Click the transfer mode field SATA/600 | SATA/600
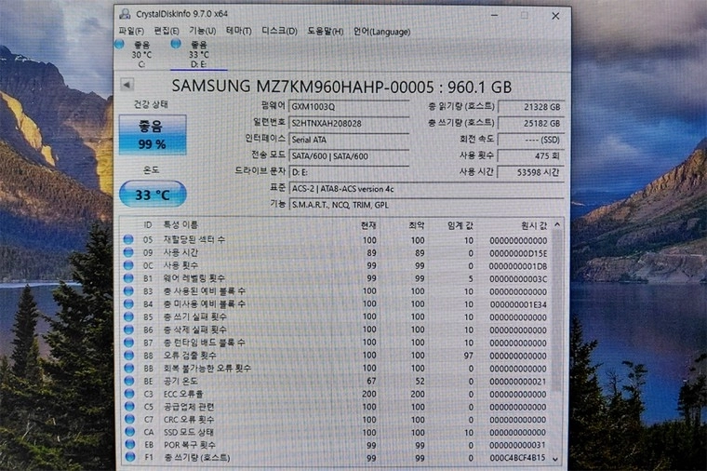707x471 pixels. pos(349,156)
